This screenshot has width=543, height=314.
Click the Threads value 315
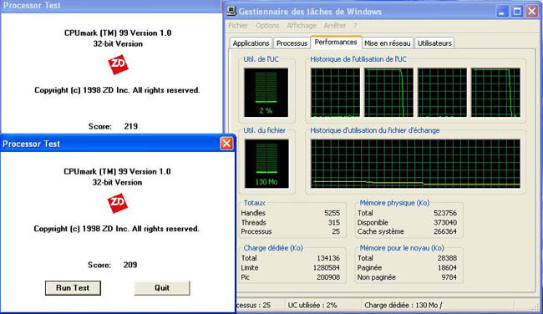coord(334,222)
